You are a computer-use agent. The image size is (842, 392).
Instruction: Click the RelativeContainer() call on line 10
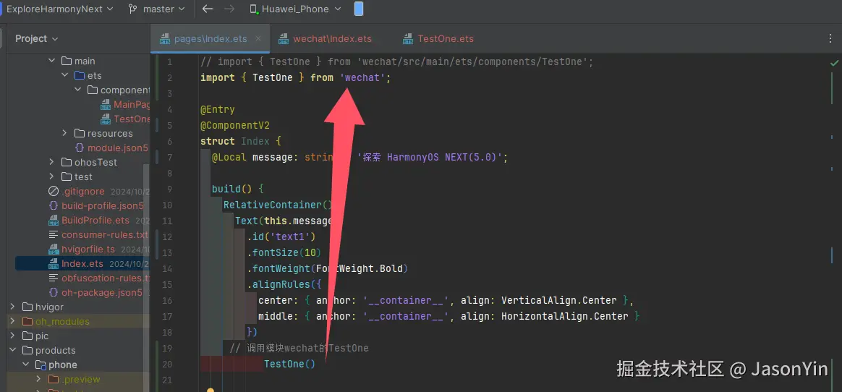[278, 205]
